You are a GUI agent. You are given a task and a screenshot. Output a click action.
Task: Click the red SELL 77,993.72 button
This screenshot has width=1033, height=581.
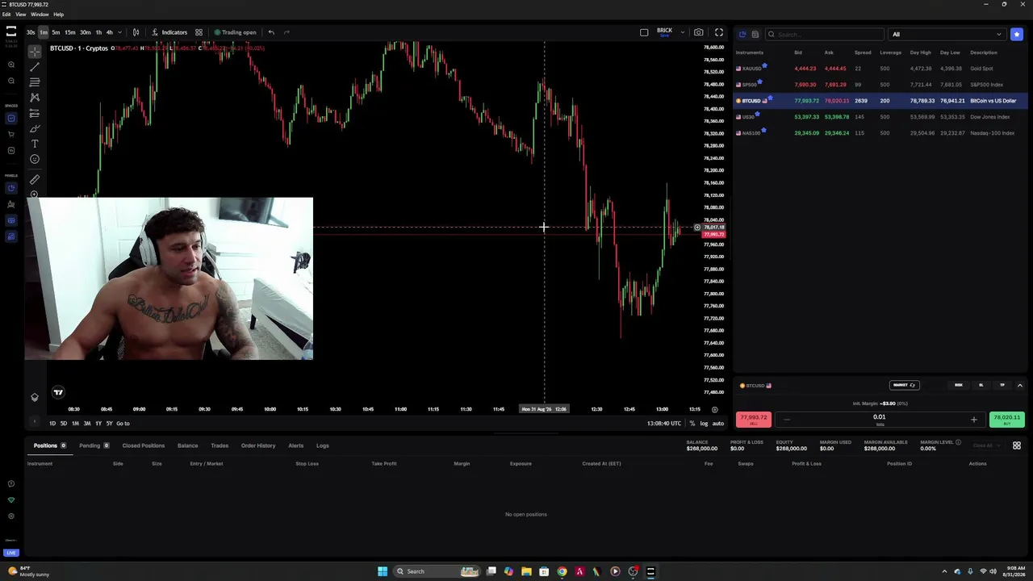[753, 419]
